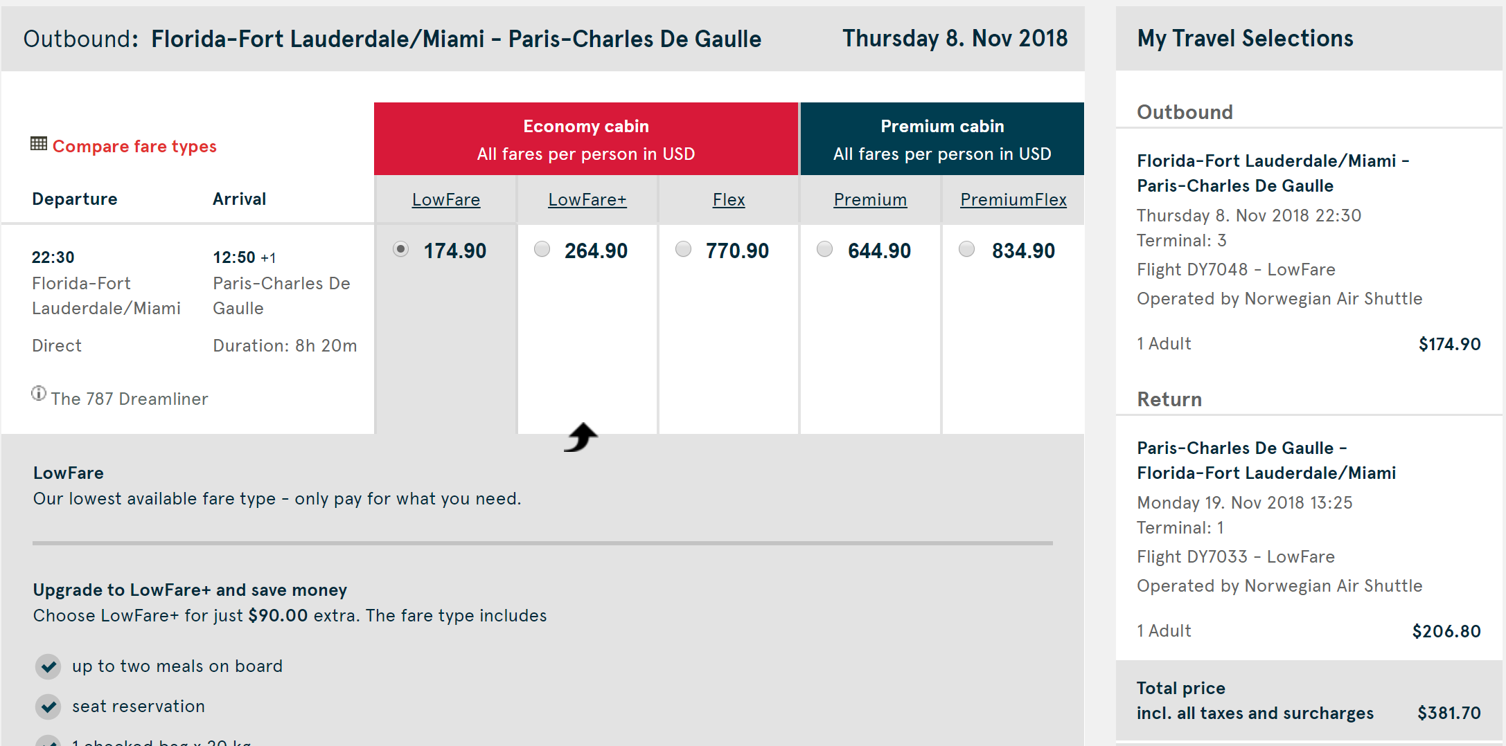Select the LowFare 174.90 radio button

click(x=401, y=249)
